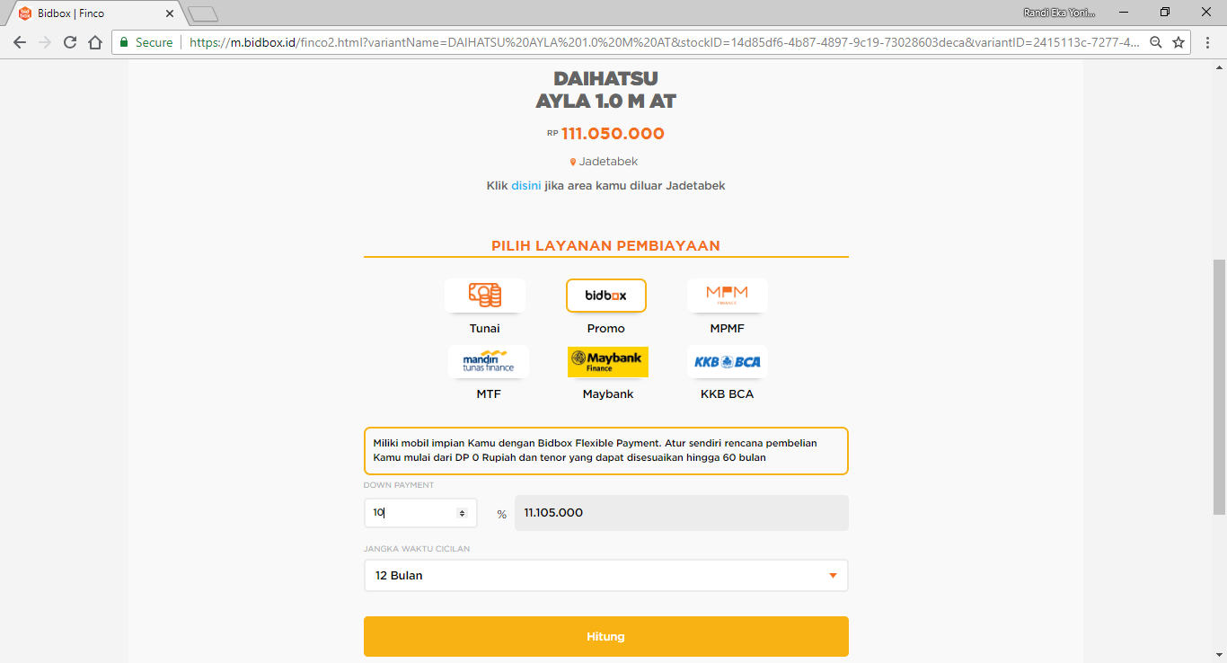Click the 'Maybank' label text

[x=608, y=394]
